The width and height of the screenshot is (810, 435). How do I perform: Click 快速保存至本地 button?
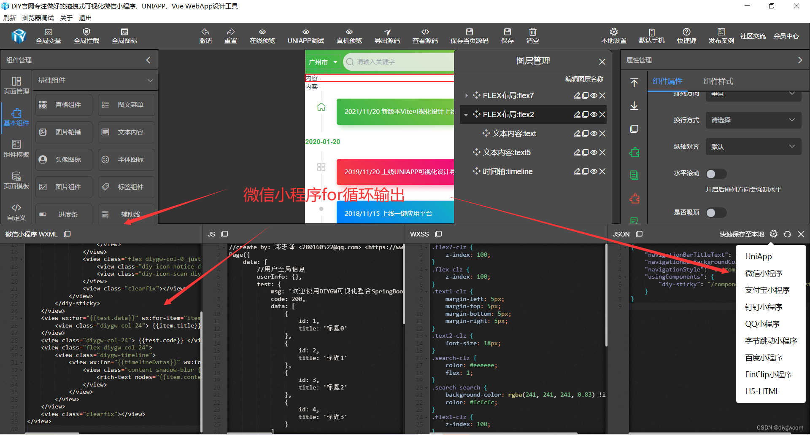(742, 234)
